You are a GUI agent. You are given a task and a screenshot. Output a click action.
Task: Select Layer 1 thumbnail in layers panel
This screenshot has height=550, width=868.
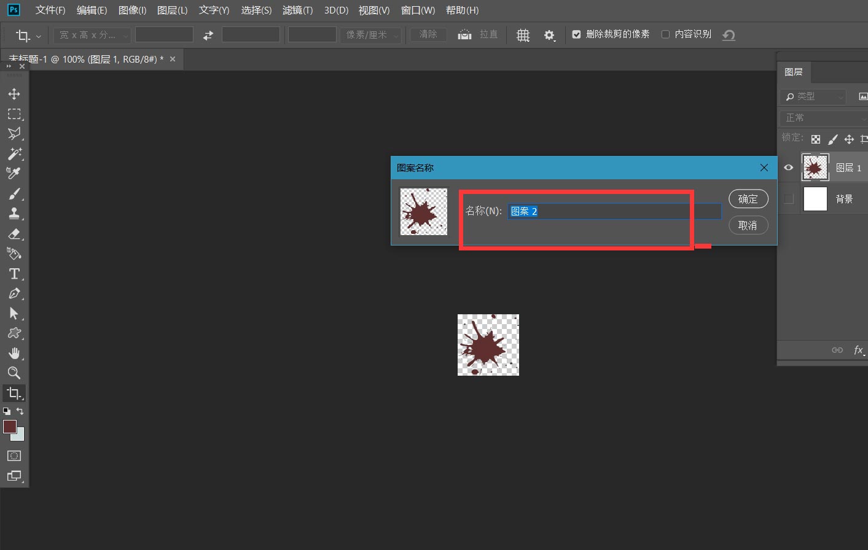(x=815, y=168)
